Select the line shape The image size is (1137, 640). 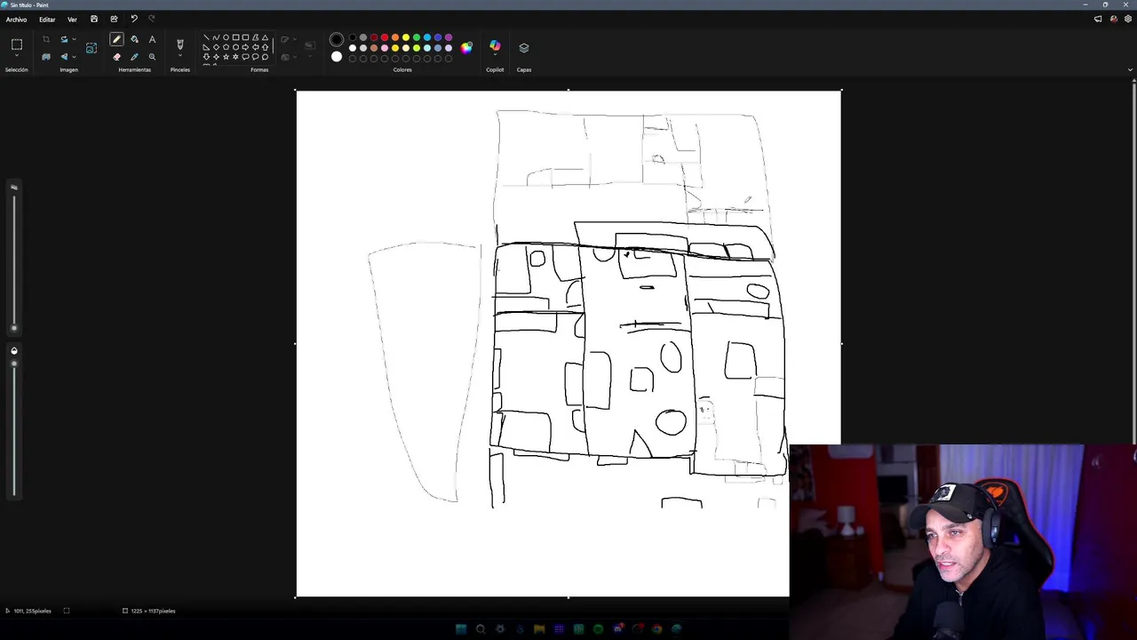click(x=206, y=37)
